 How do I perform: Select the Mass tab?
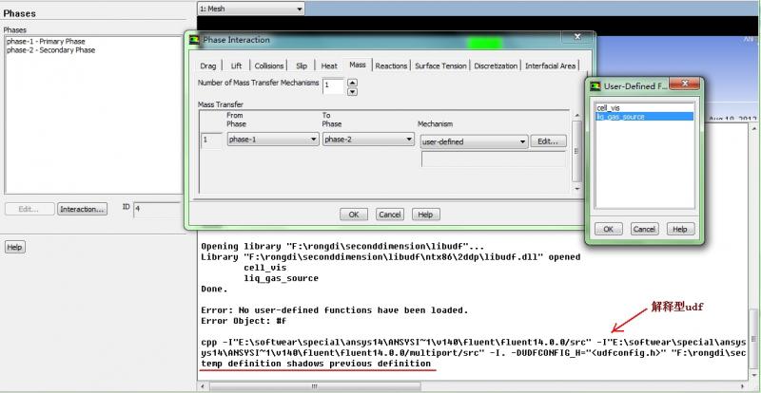(358, 65)
